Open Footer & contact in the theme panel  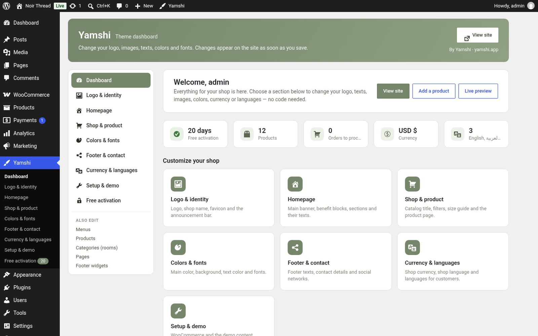pos(111,155)
